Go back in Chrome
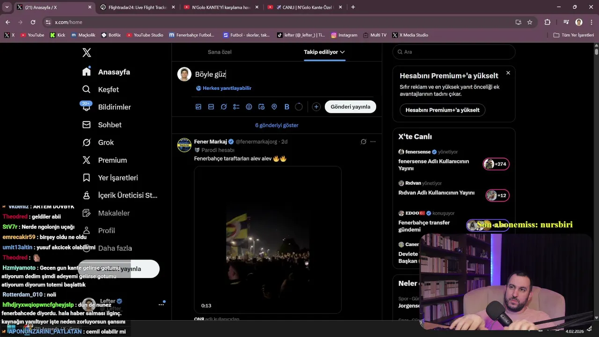 point(7,22)
